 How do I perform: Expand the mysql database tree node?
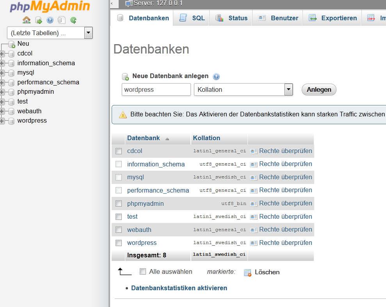[x=2, y=73]
